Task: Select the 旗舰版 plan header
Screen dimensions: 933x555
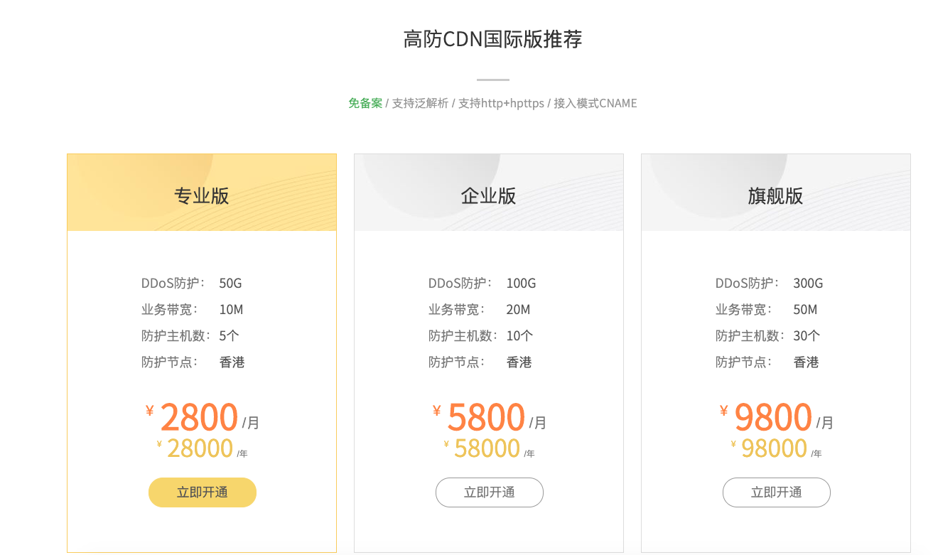Action: point(776,195)
